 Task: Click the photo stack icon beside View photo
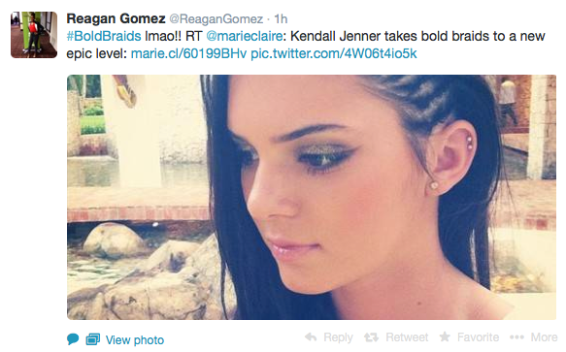click(93, 339)
